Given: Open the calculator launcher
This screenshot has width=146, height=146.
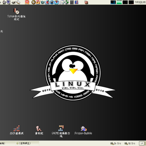Looking at the screenshot, I should tap(72, 2).
